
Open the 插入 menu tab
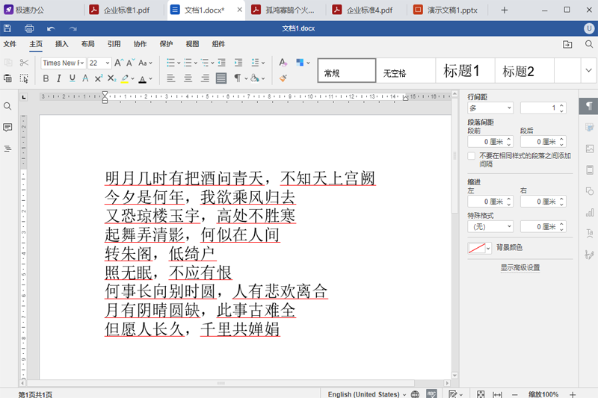pos(61,44)
